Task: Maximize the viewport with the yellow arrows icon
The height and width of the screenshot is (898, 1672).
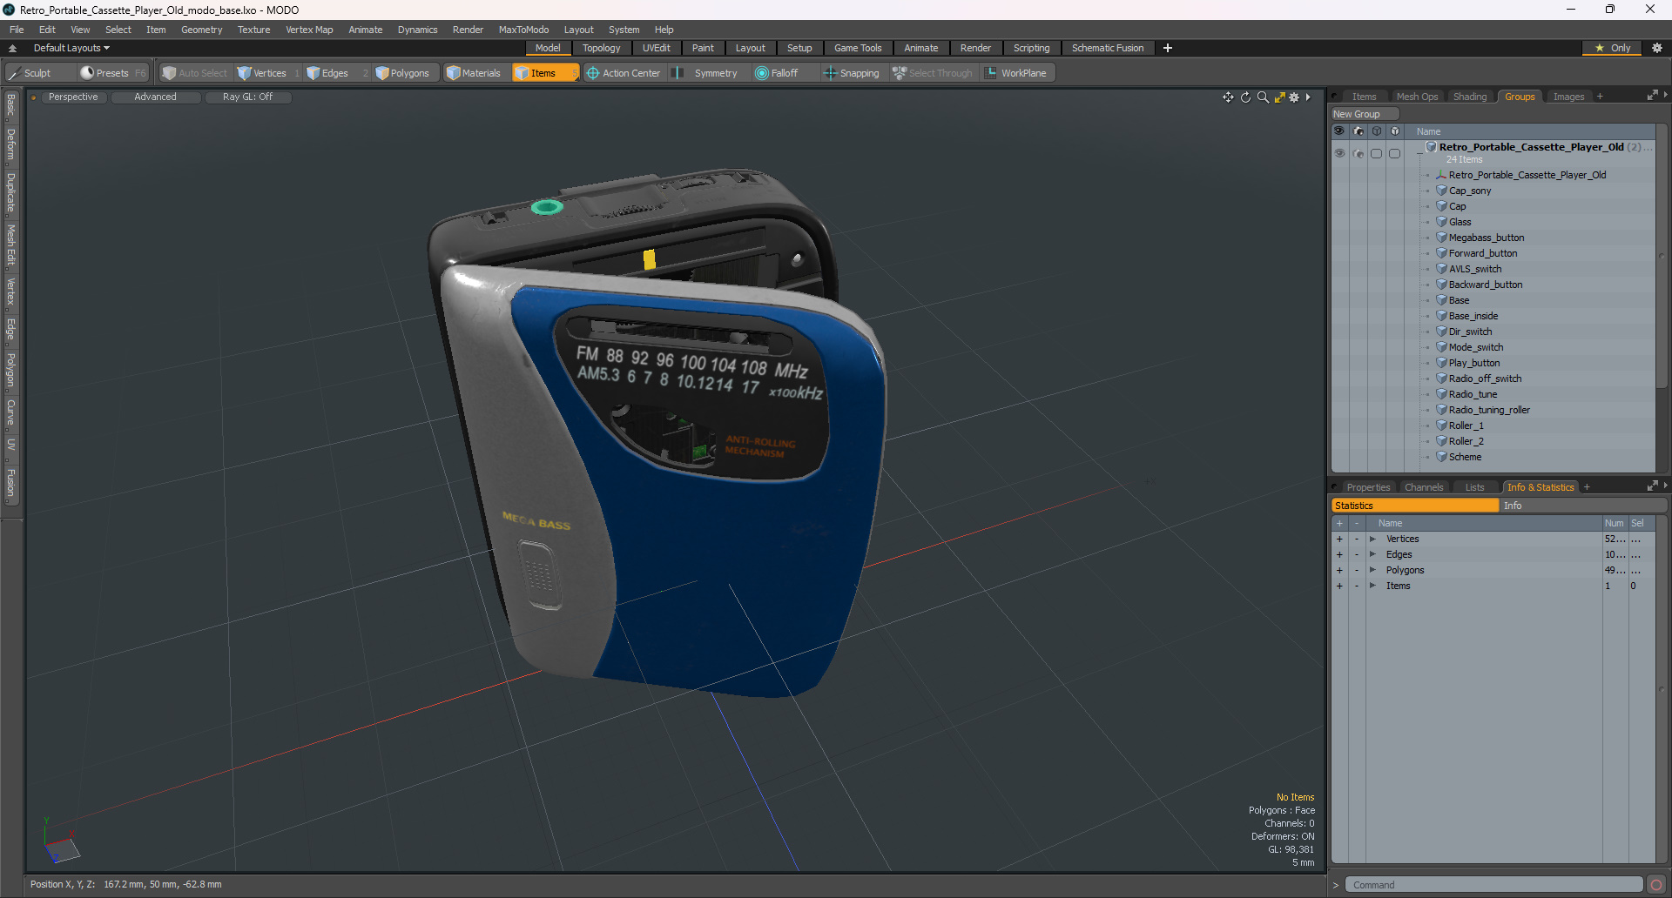Action: [x=1279, y=97]
